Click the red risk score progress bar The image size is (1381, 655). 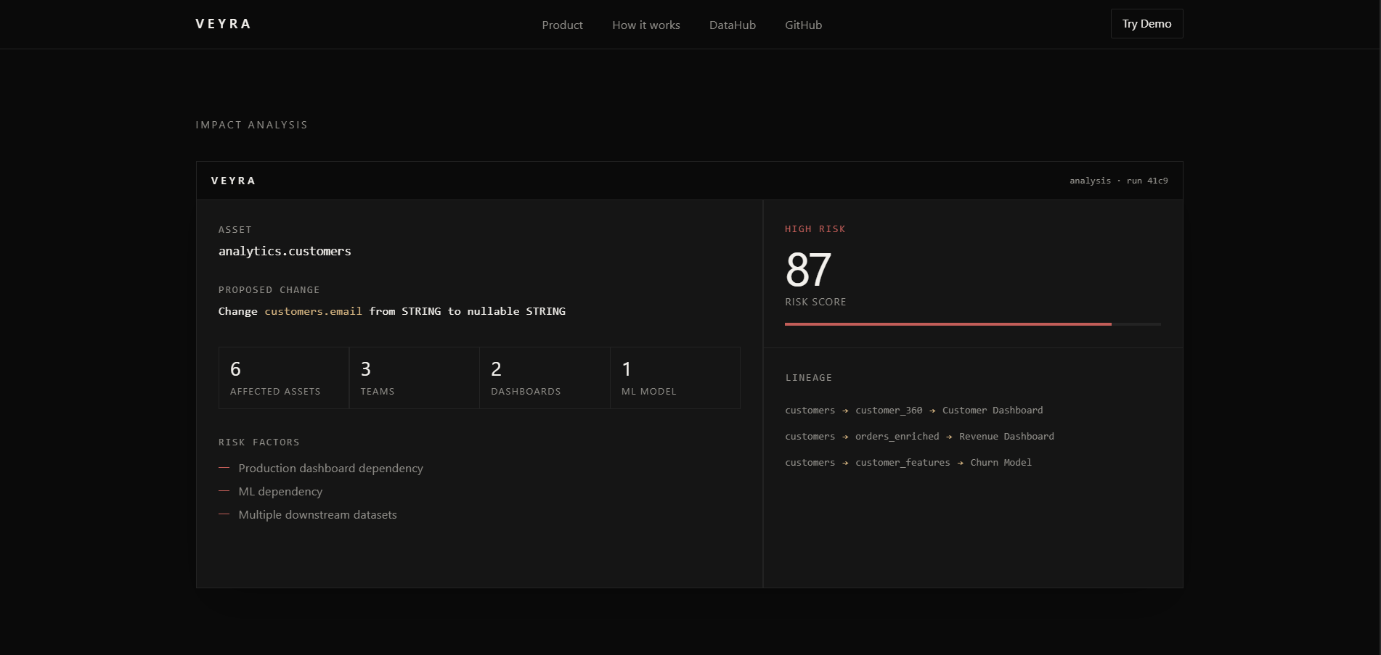[948, 324]
